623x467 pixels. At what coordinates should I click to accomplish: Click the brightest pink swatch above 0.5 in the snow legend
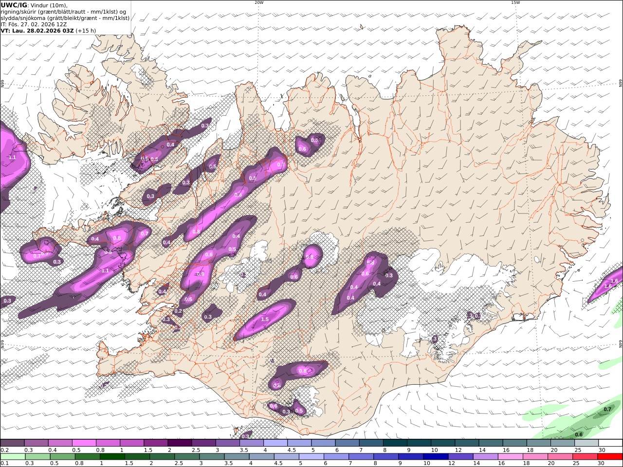(x=84, y=443)
